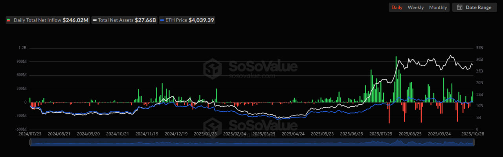The width and height of the screenshot is (503, 157).
Task: Click the right handle of the range slider
Action: 474,143
